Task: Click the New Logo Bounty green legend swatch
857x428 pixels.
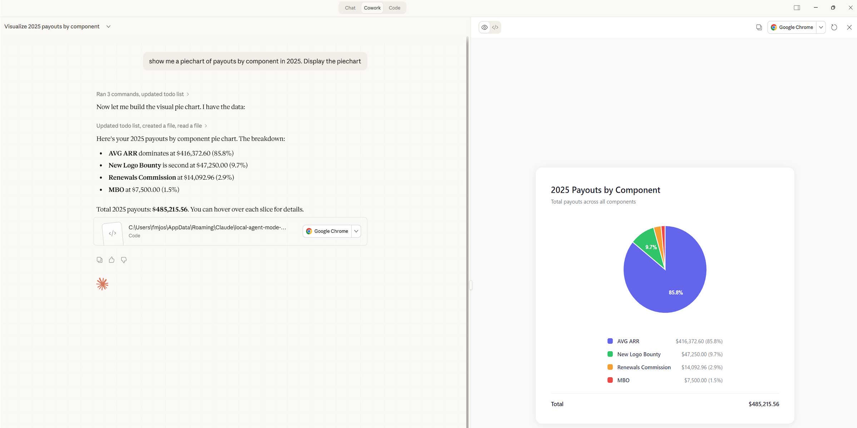Action: pyautogui.click(x=610, y=354)
